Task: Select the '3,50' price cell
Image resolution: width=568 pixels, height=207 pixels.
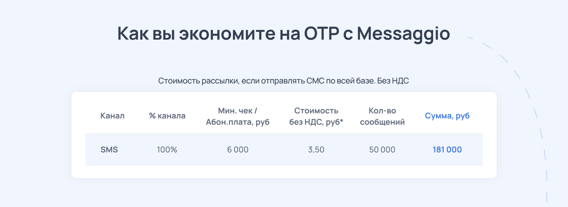Action: pyautogui.click(x=316, y=150)
